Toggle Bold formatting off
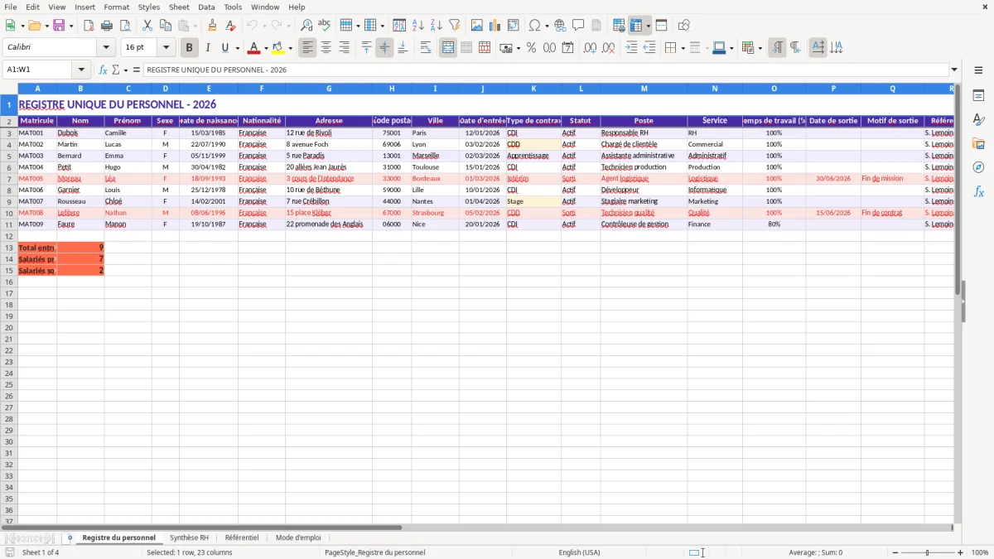Image resolution: width=994 pixels, height=559 pixels. point(190,48)
